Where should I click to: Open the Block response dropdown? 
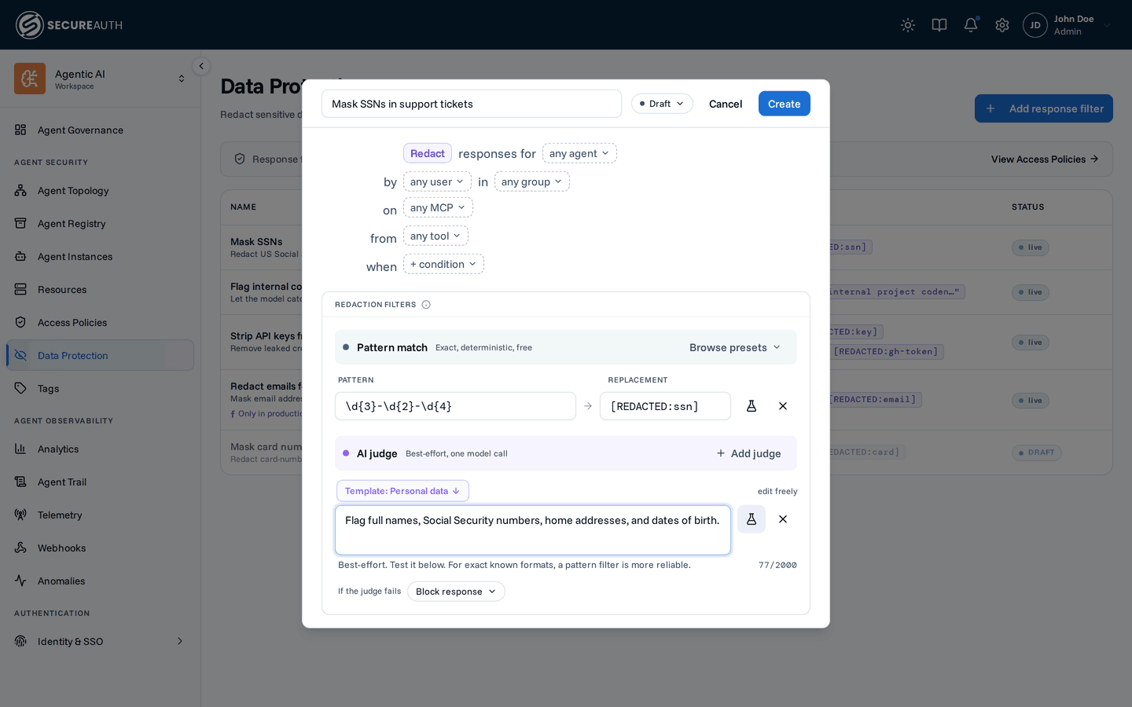point(456,592)
